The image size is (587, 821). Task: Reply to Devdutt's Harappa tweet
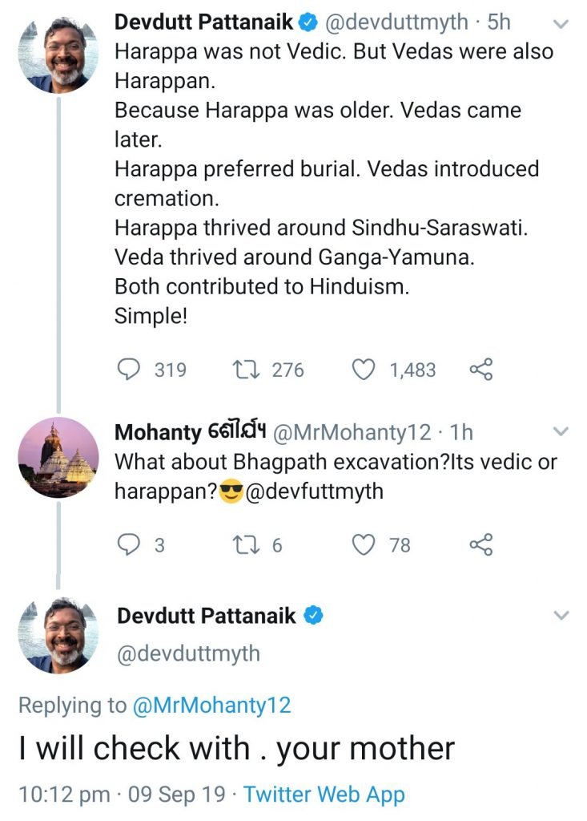tap(129, 370)
